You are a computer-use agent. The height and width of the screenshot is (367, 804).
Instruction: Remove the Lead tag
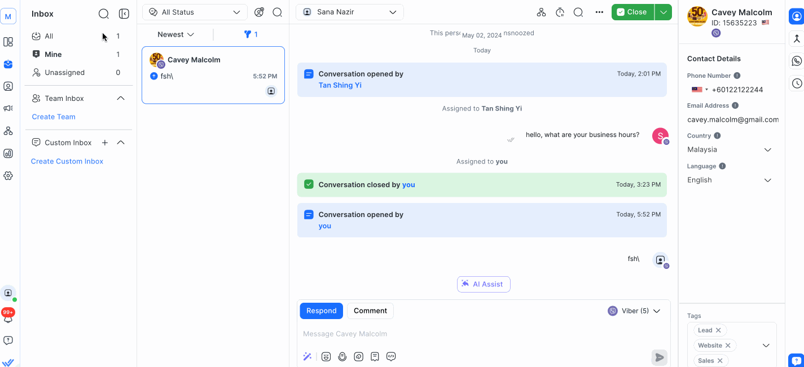(x=718, y=330)
